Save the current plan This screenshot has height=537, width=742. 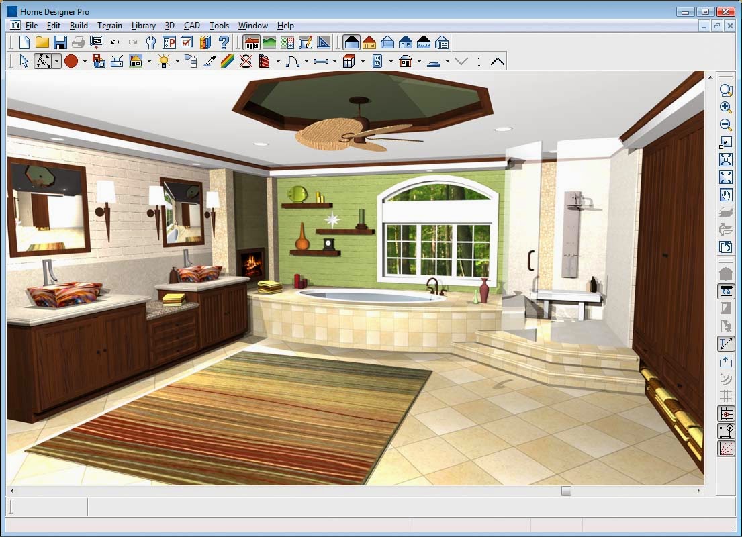tap(60, 42)
